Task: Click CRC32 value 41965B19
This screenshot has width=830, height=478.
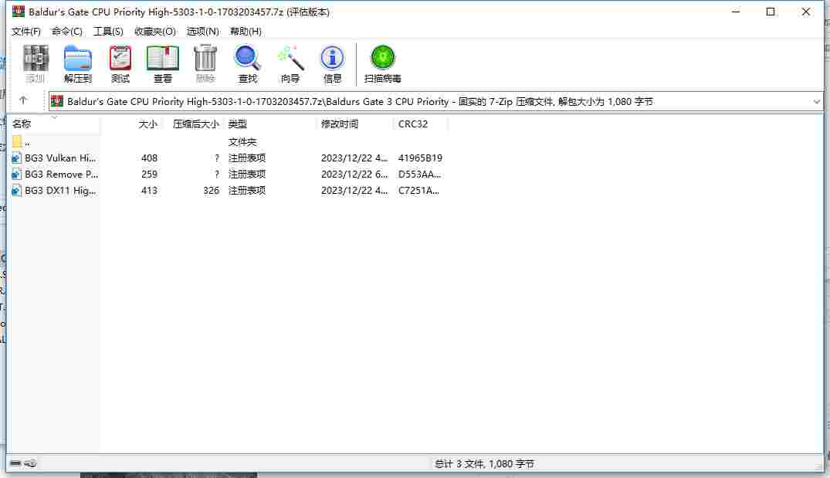Action: point(420,158)
